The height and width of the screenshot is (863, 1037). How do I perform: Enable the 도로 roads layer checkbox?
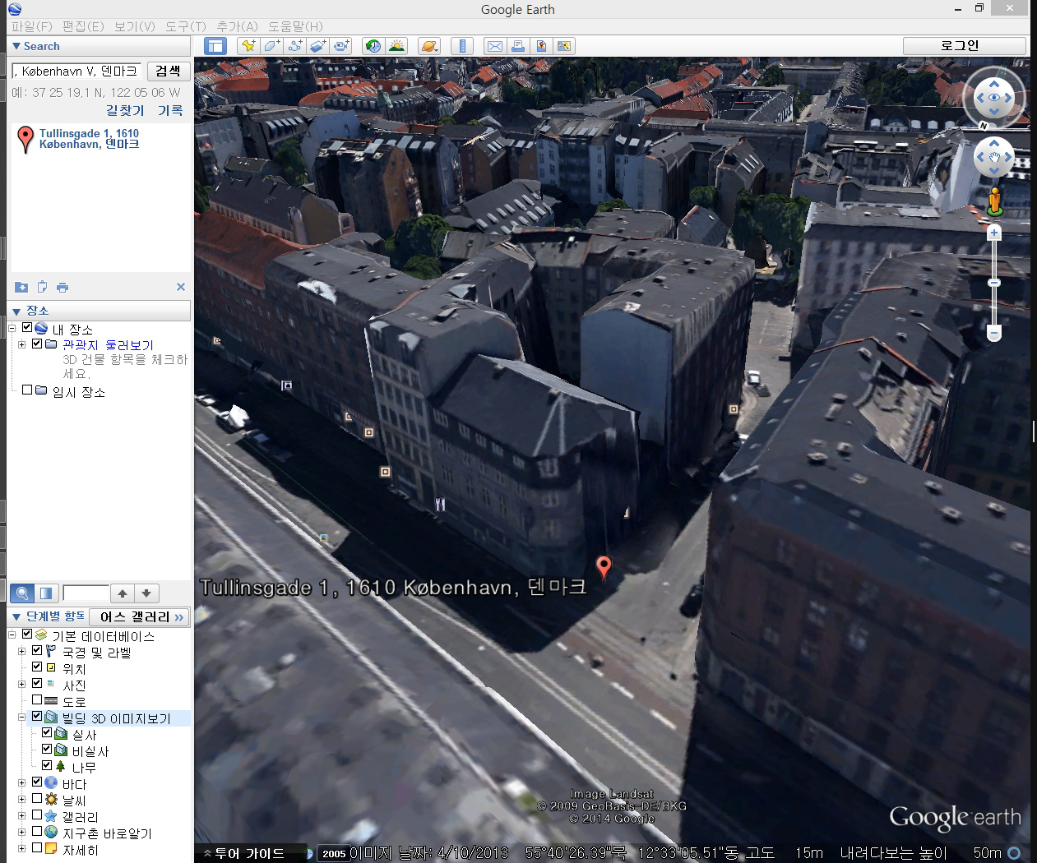pos(37,700)
